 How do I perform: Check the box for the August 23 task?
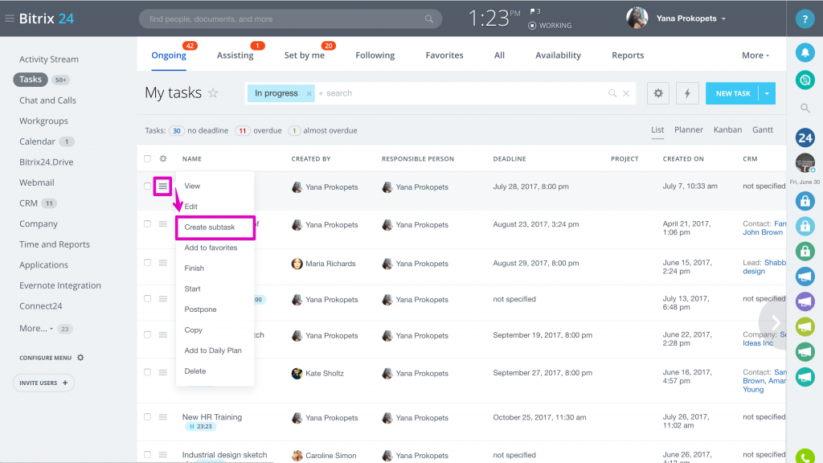click(x=148, y=224)
